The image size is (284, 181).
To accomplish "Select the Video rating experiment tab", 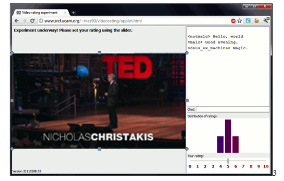I will click(40, 13).
